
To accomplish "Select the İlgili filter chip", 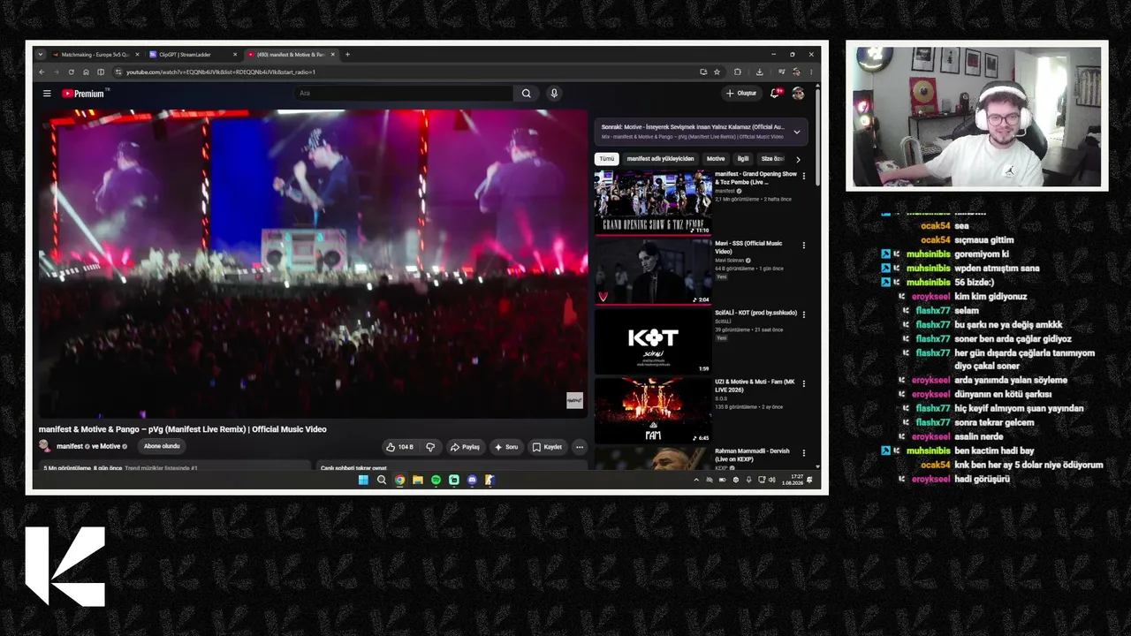I will tap(743, 159).
